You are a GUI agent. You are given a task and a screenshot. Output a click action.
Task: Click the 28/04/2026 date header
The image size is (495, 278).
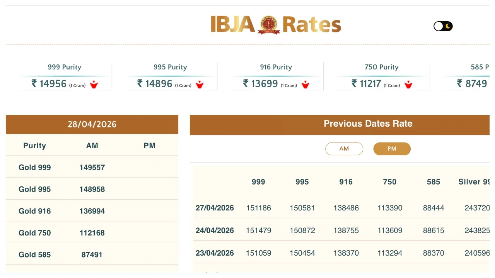pyautogui.click(x=92, y=124)
